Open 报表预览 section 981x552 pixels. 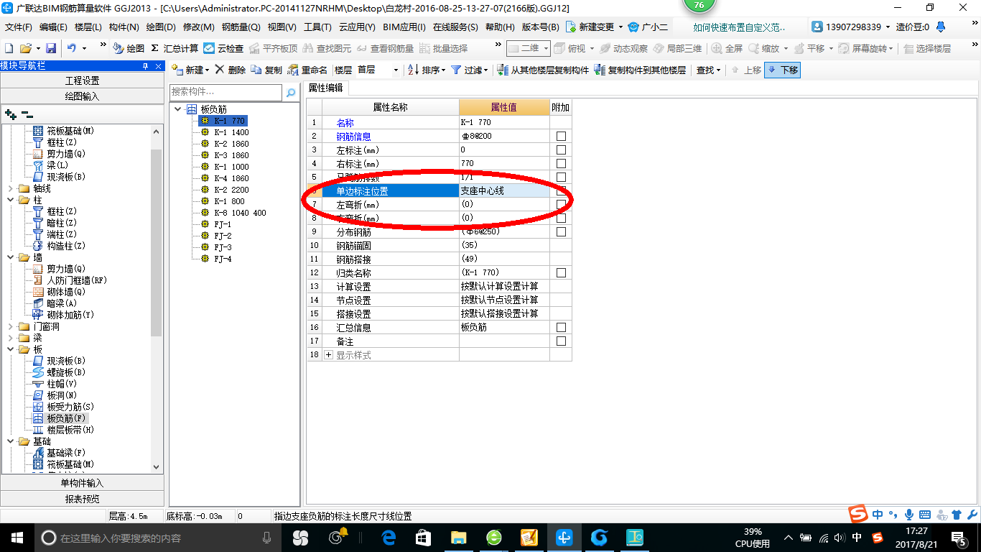(x=82, y=499)
